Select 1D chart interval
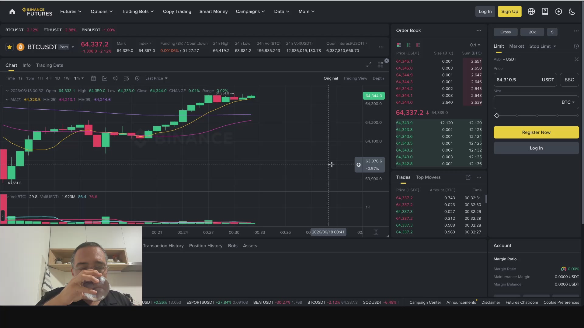 pyautogui.click(x=57, y=78)
